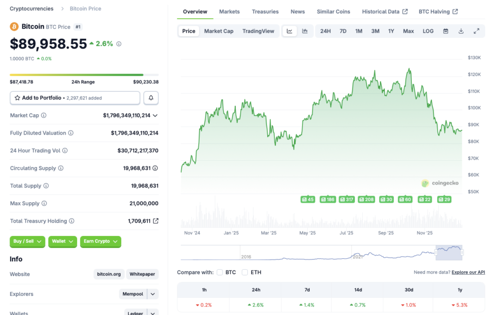Select the Max time range
The height and width of the screenshot is (315, 487).
pyautogui.click(x=408, y=30)
